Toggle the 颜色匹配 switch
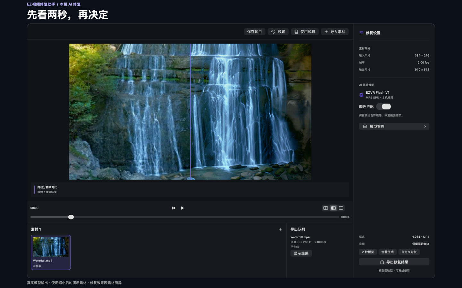Screen dimensions: 462x288 tap(384, 107)
